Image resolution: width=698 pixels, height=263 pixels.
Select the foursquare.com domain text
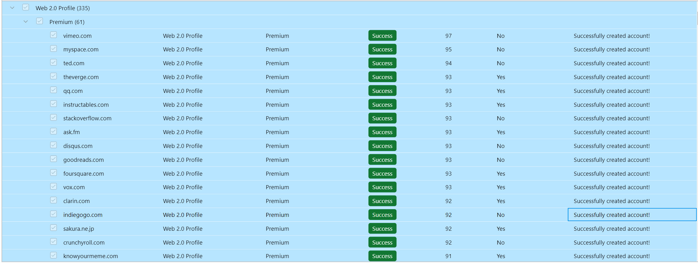tap(84, 174)
